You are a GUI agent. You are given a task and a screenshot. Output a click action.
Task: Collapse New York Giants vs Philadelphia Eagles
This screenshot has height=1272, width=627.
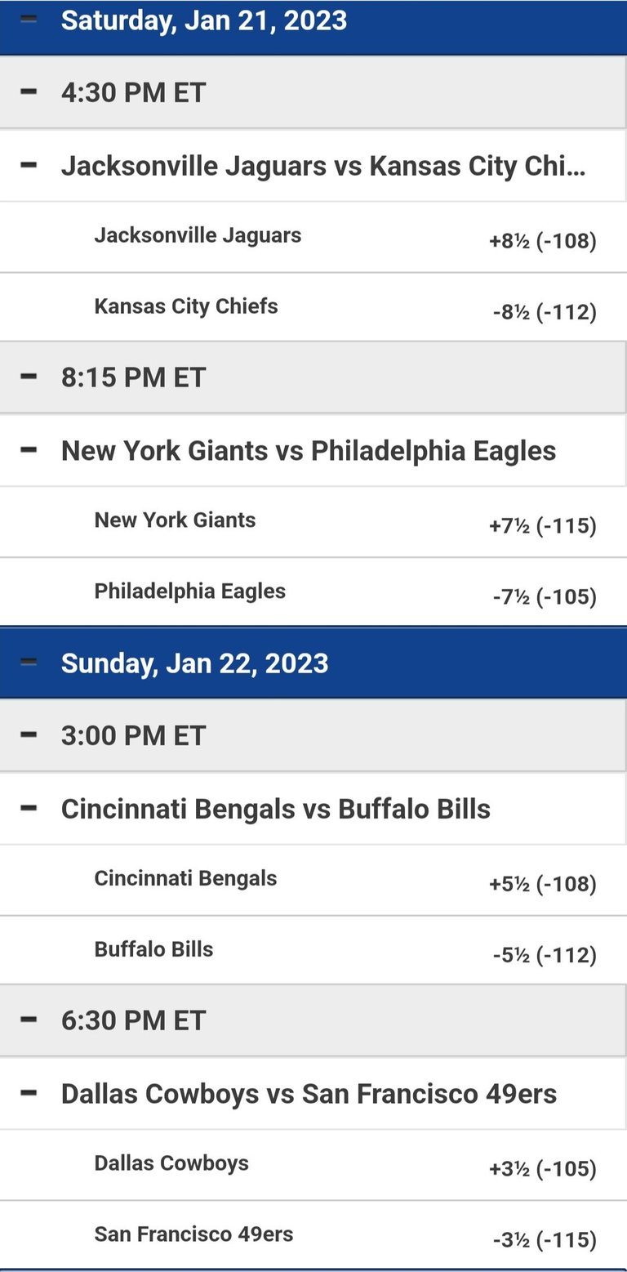[29, 449]
